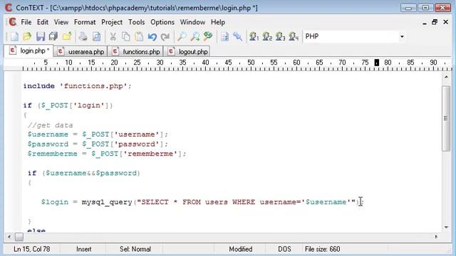Click the Find Next magnifier icon
Image resolution: width=456 pixels, height=256 pixels.
tap(195, 36)
